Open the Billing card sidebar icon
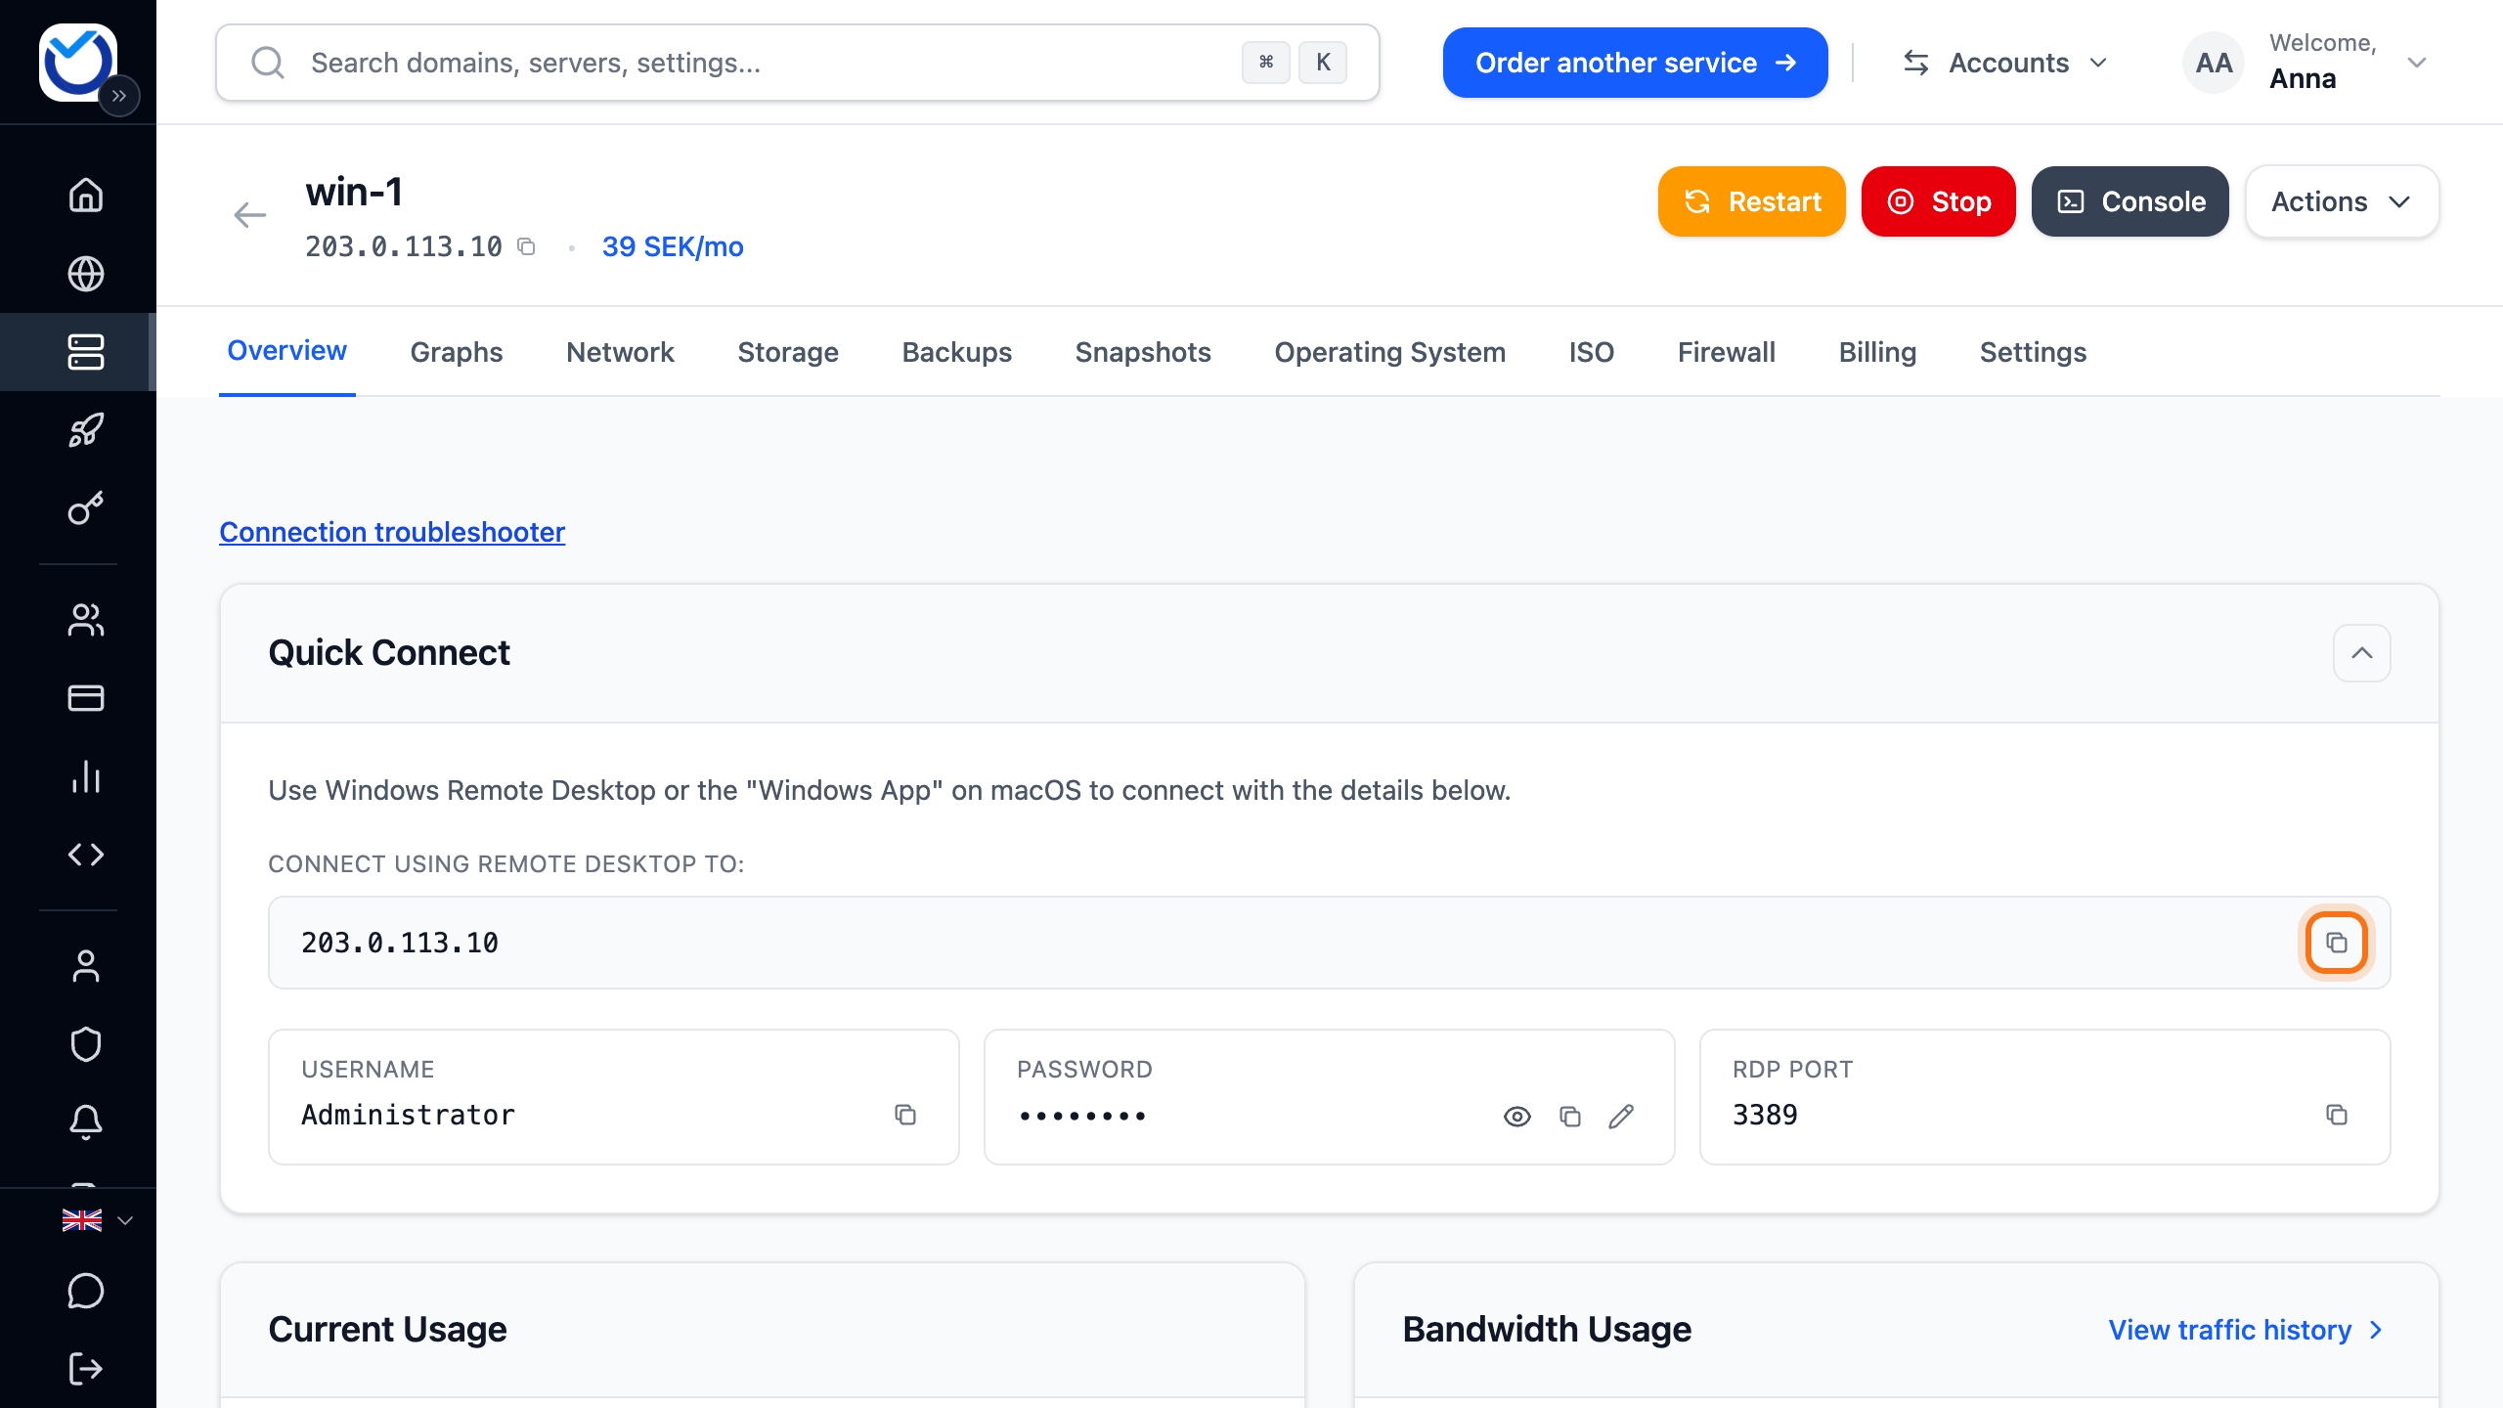 86,698
